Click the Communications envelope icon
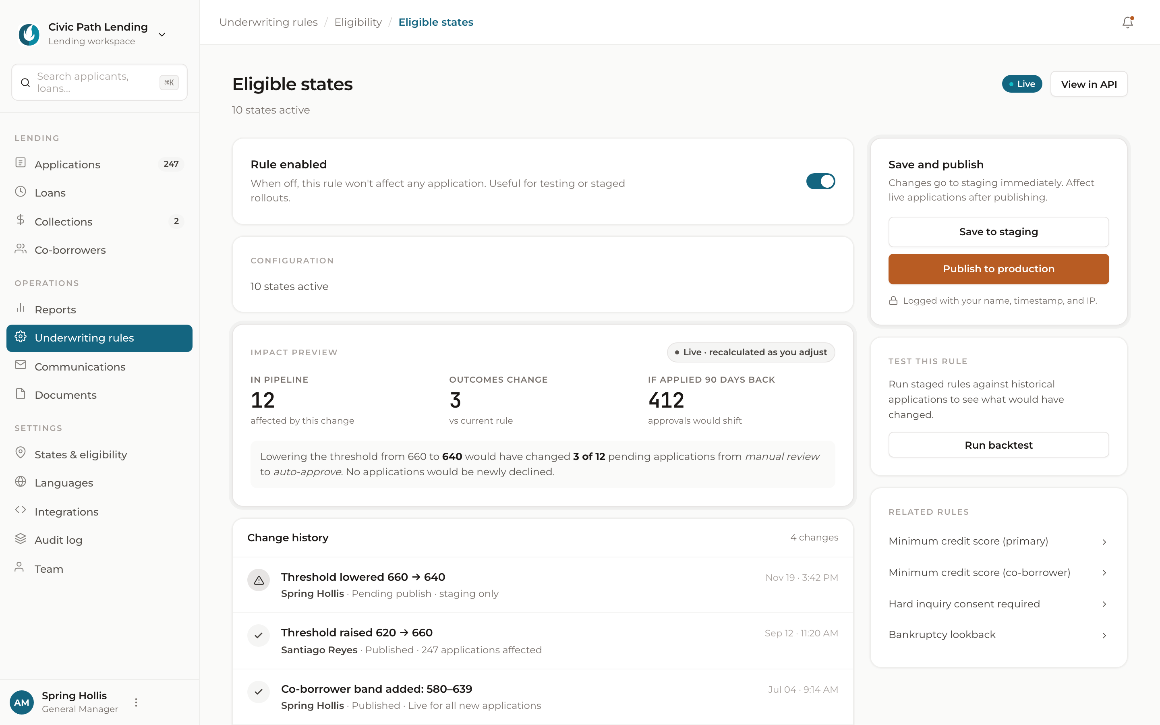Image resolution: width=1160 pixels, height=725 pixels. tap(21, 365)
